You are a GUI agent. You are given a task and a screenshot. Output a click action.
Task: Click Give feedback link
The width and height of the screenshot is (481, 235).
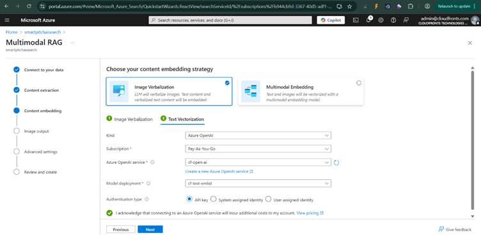pyautogui.click(x=455, y=229)
